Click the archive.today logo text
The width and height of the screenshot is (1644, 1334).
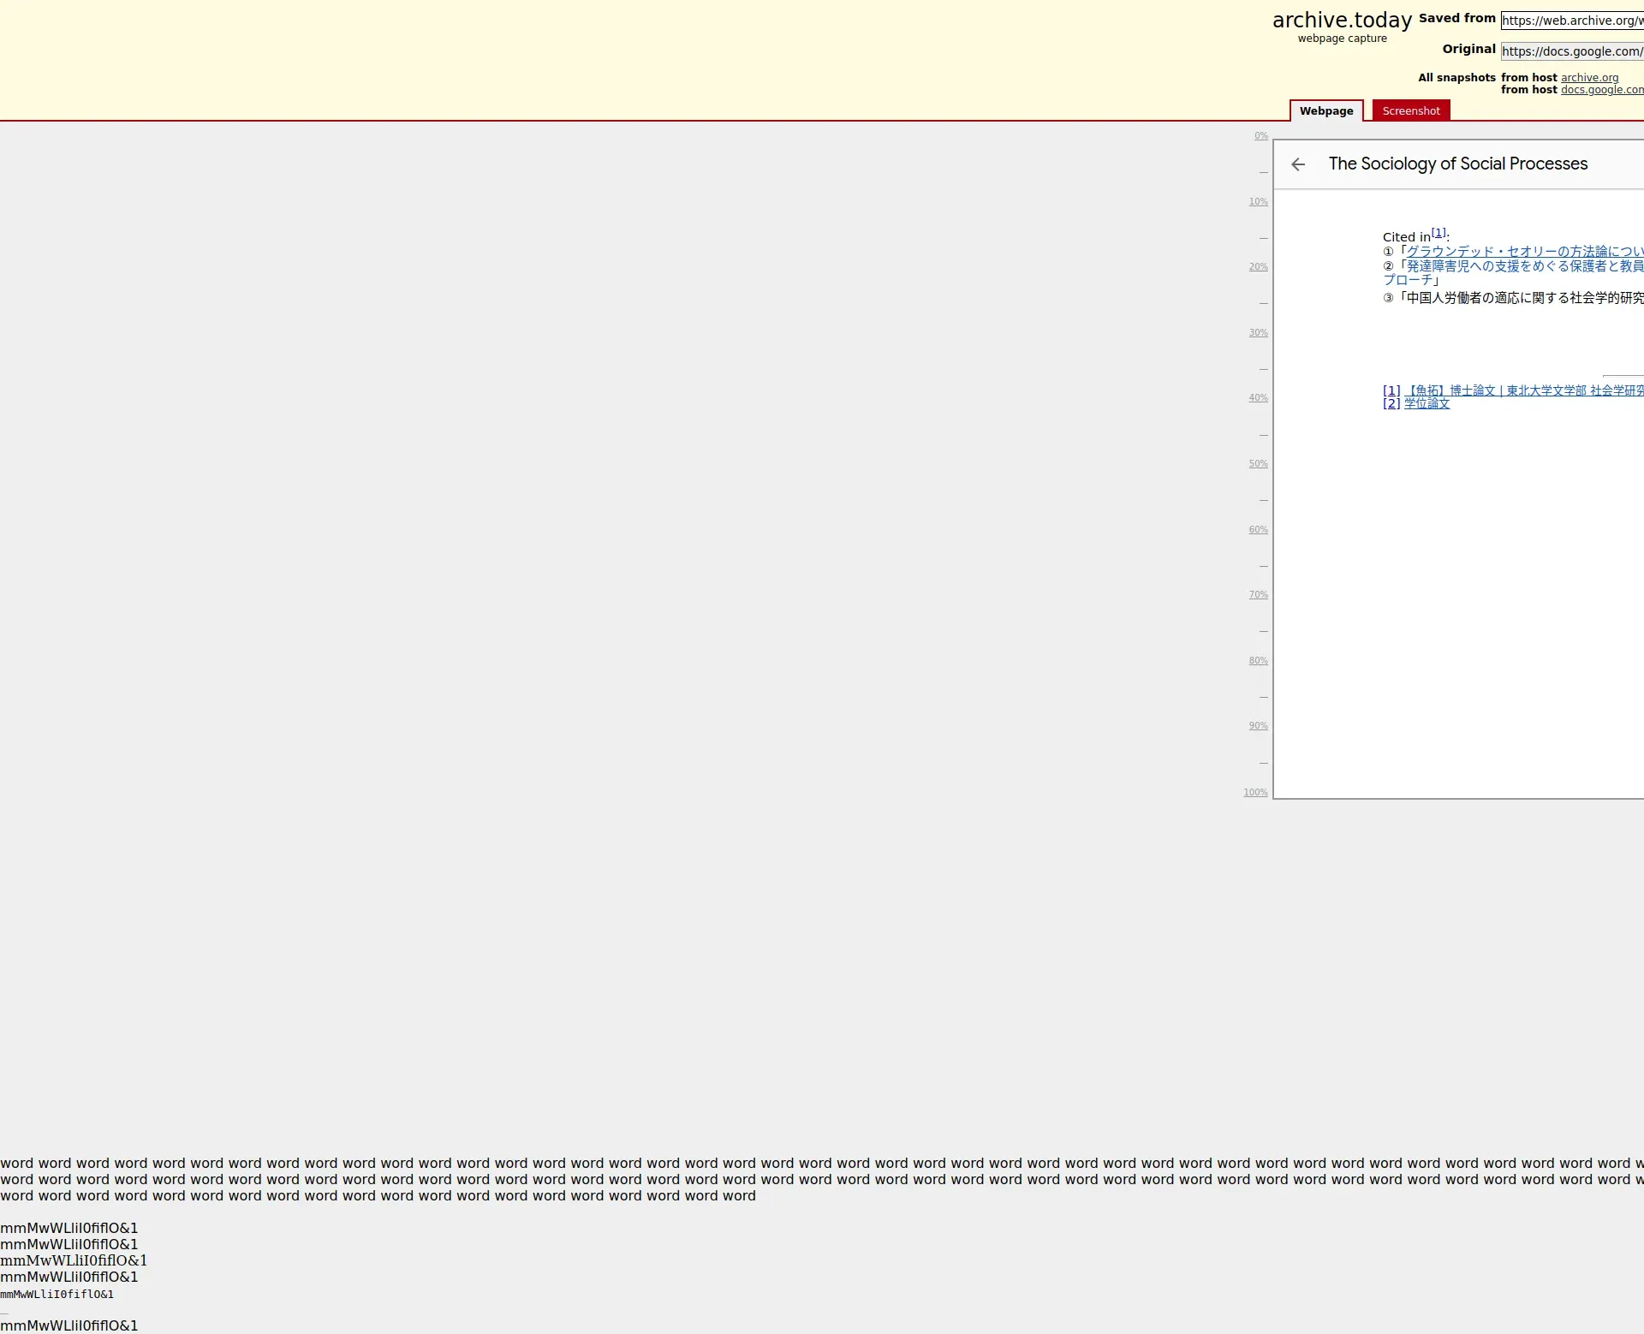pos(1341,20)
